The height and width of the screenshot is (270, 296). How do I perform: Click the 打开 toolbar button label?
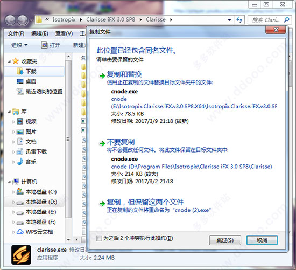click(x=55, y=45)
